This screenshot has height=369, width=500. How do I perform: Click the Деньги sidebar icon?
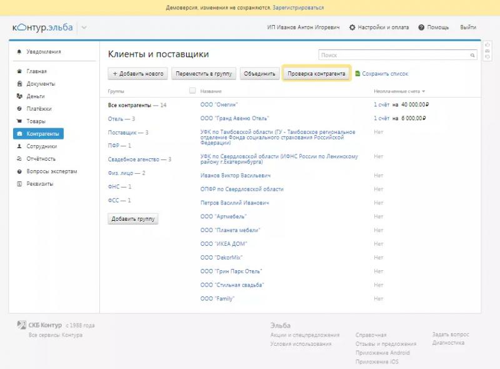click(x=20, y=96)
